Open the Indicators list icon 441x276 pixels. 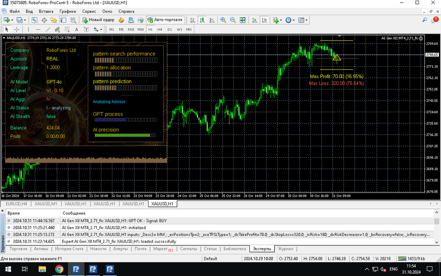pyautogui.click(x=276, y=20)
